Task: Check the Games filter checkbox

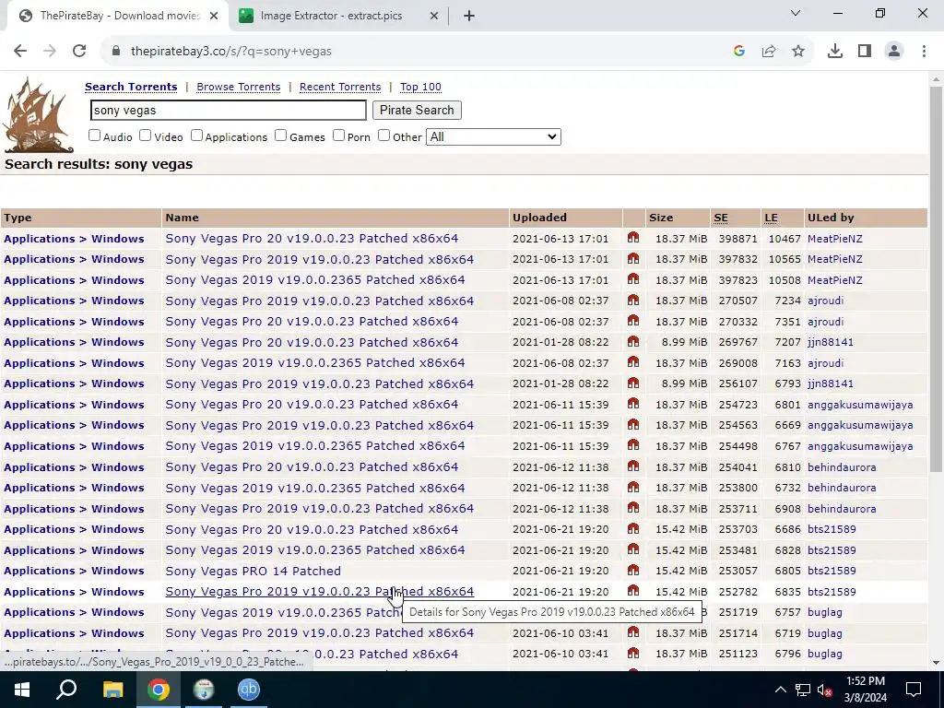Action: (x=280, y=136)
